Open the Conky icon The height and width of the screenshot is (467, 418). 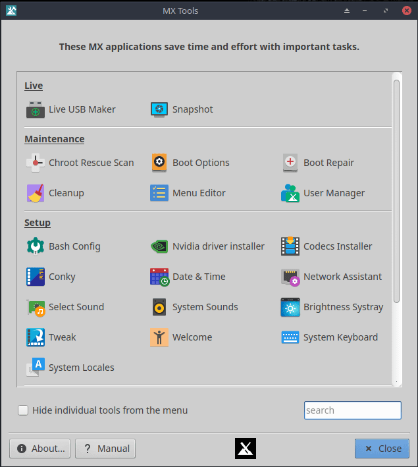click(36, 277)
